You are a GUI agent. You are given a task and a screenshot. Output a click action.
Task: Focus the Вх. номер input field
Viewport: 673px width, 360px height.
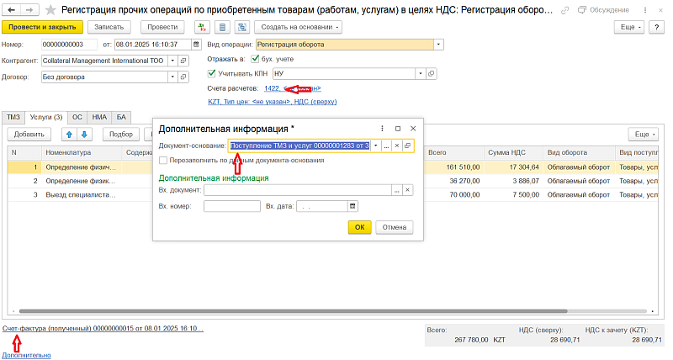tap(232, 206)
